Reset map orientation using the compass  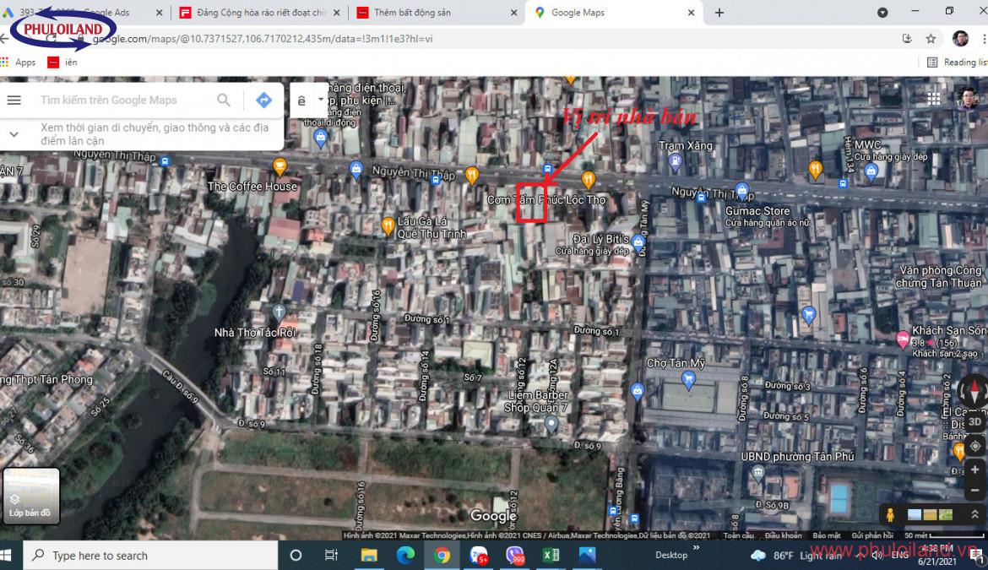[x=974, y=391]
